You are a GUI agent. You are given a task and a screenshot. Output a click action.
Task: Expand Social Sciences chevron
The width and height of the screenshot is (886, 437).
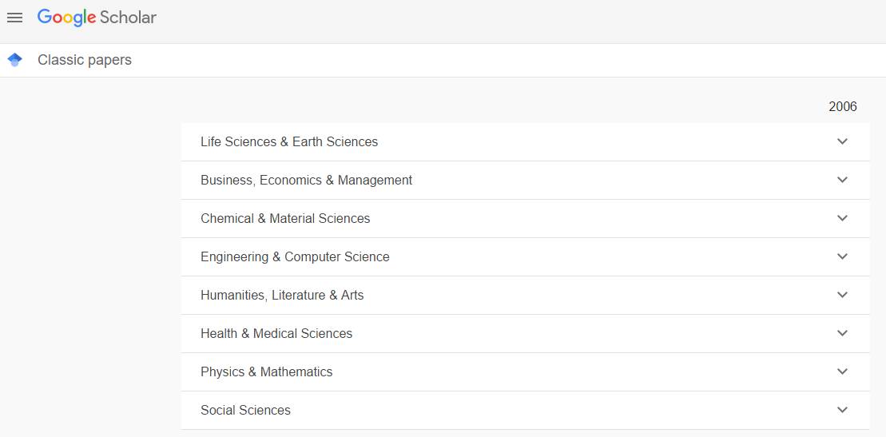[x=842, y=410]
